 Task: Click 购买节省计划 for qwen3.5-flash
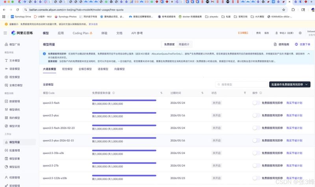pyautogui.click(x=294, y=103)
